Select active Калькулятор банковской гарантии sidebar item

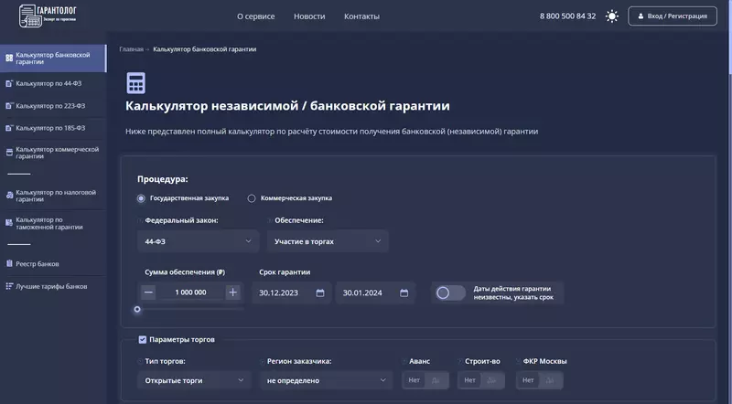(53, 58)
